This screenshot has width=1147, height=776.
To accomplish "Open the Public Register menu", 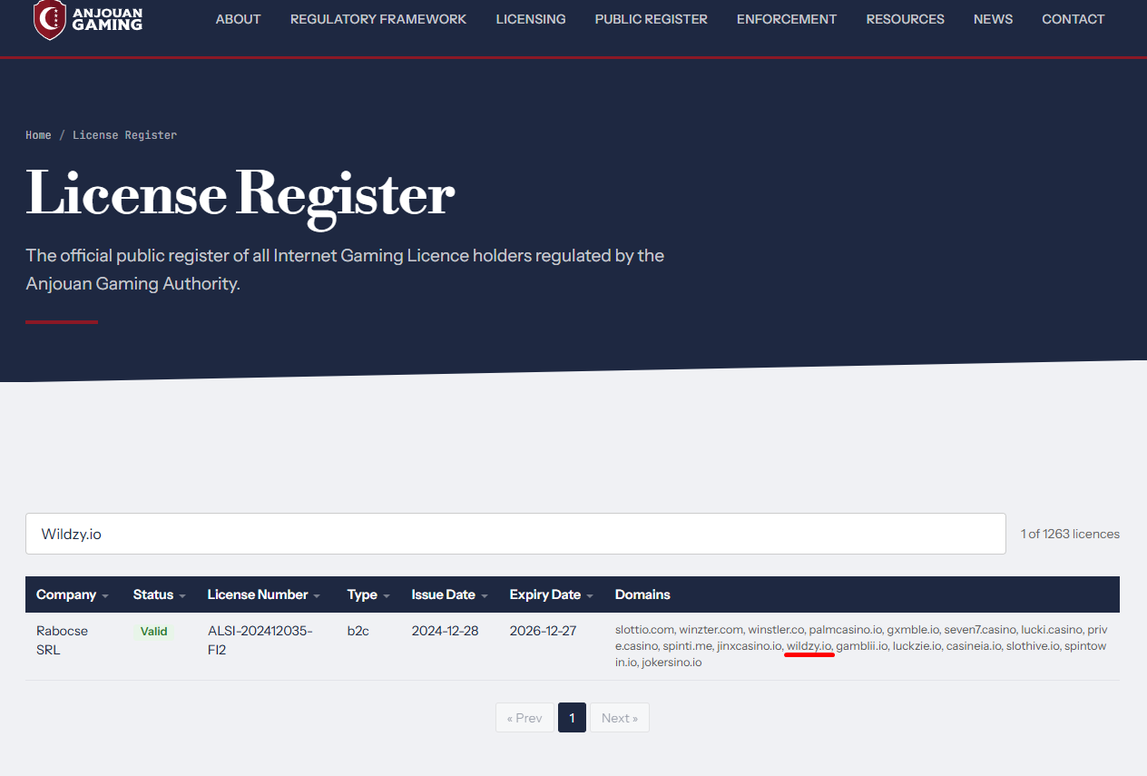I will (x=651, y=19).
